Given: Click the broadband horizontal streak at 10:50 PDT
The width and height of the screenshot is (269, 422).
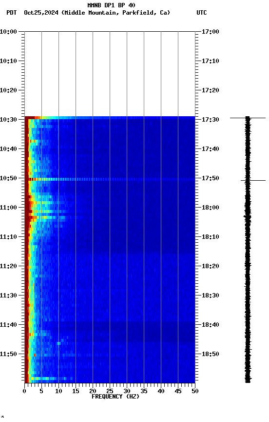Looking at the screenshot, I should [110, 179].
